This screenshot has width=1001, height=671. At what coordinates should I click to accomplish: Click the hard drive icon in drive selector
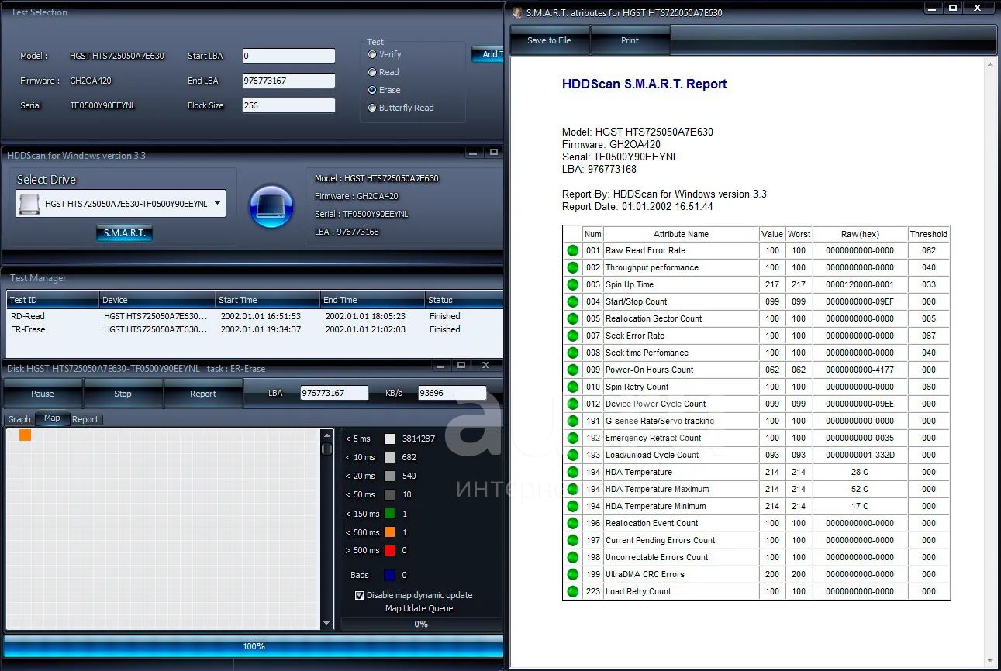(x=29, y=204)
